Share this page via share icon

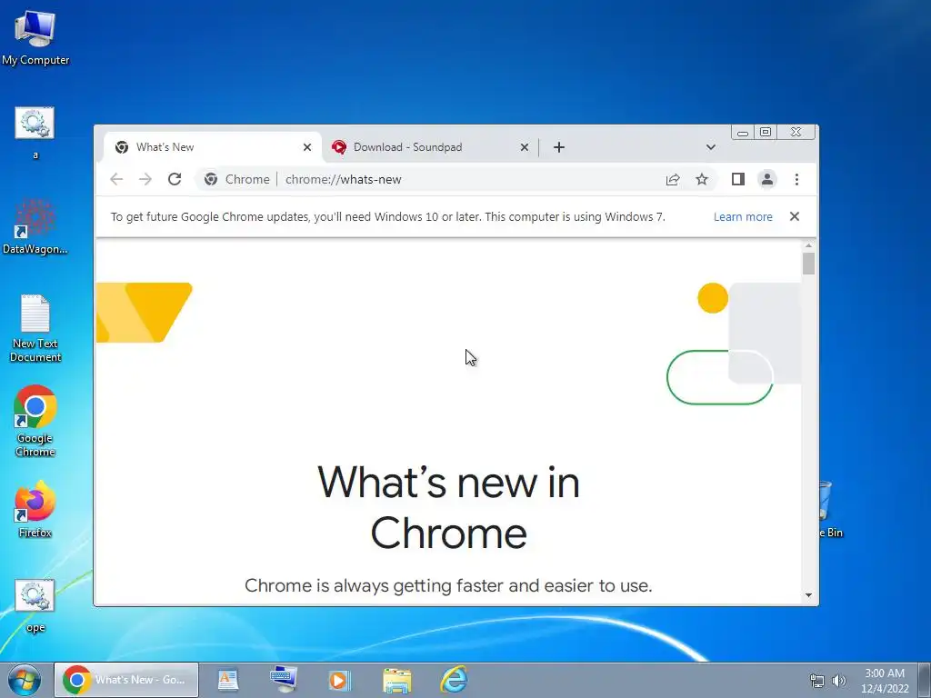click(672, 179)
